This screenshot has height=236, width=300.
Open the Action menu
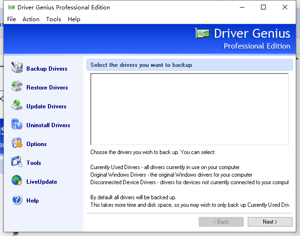(31, 19)
